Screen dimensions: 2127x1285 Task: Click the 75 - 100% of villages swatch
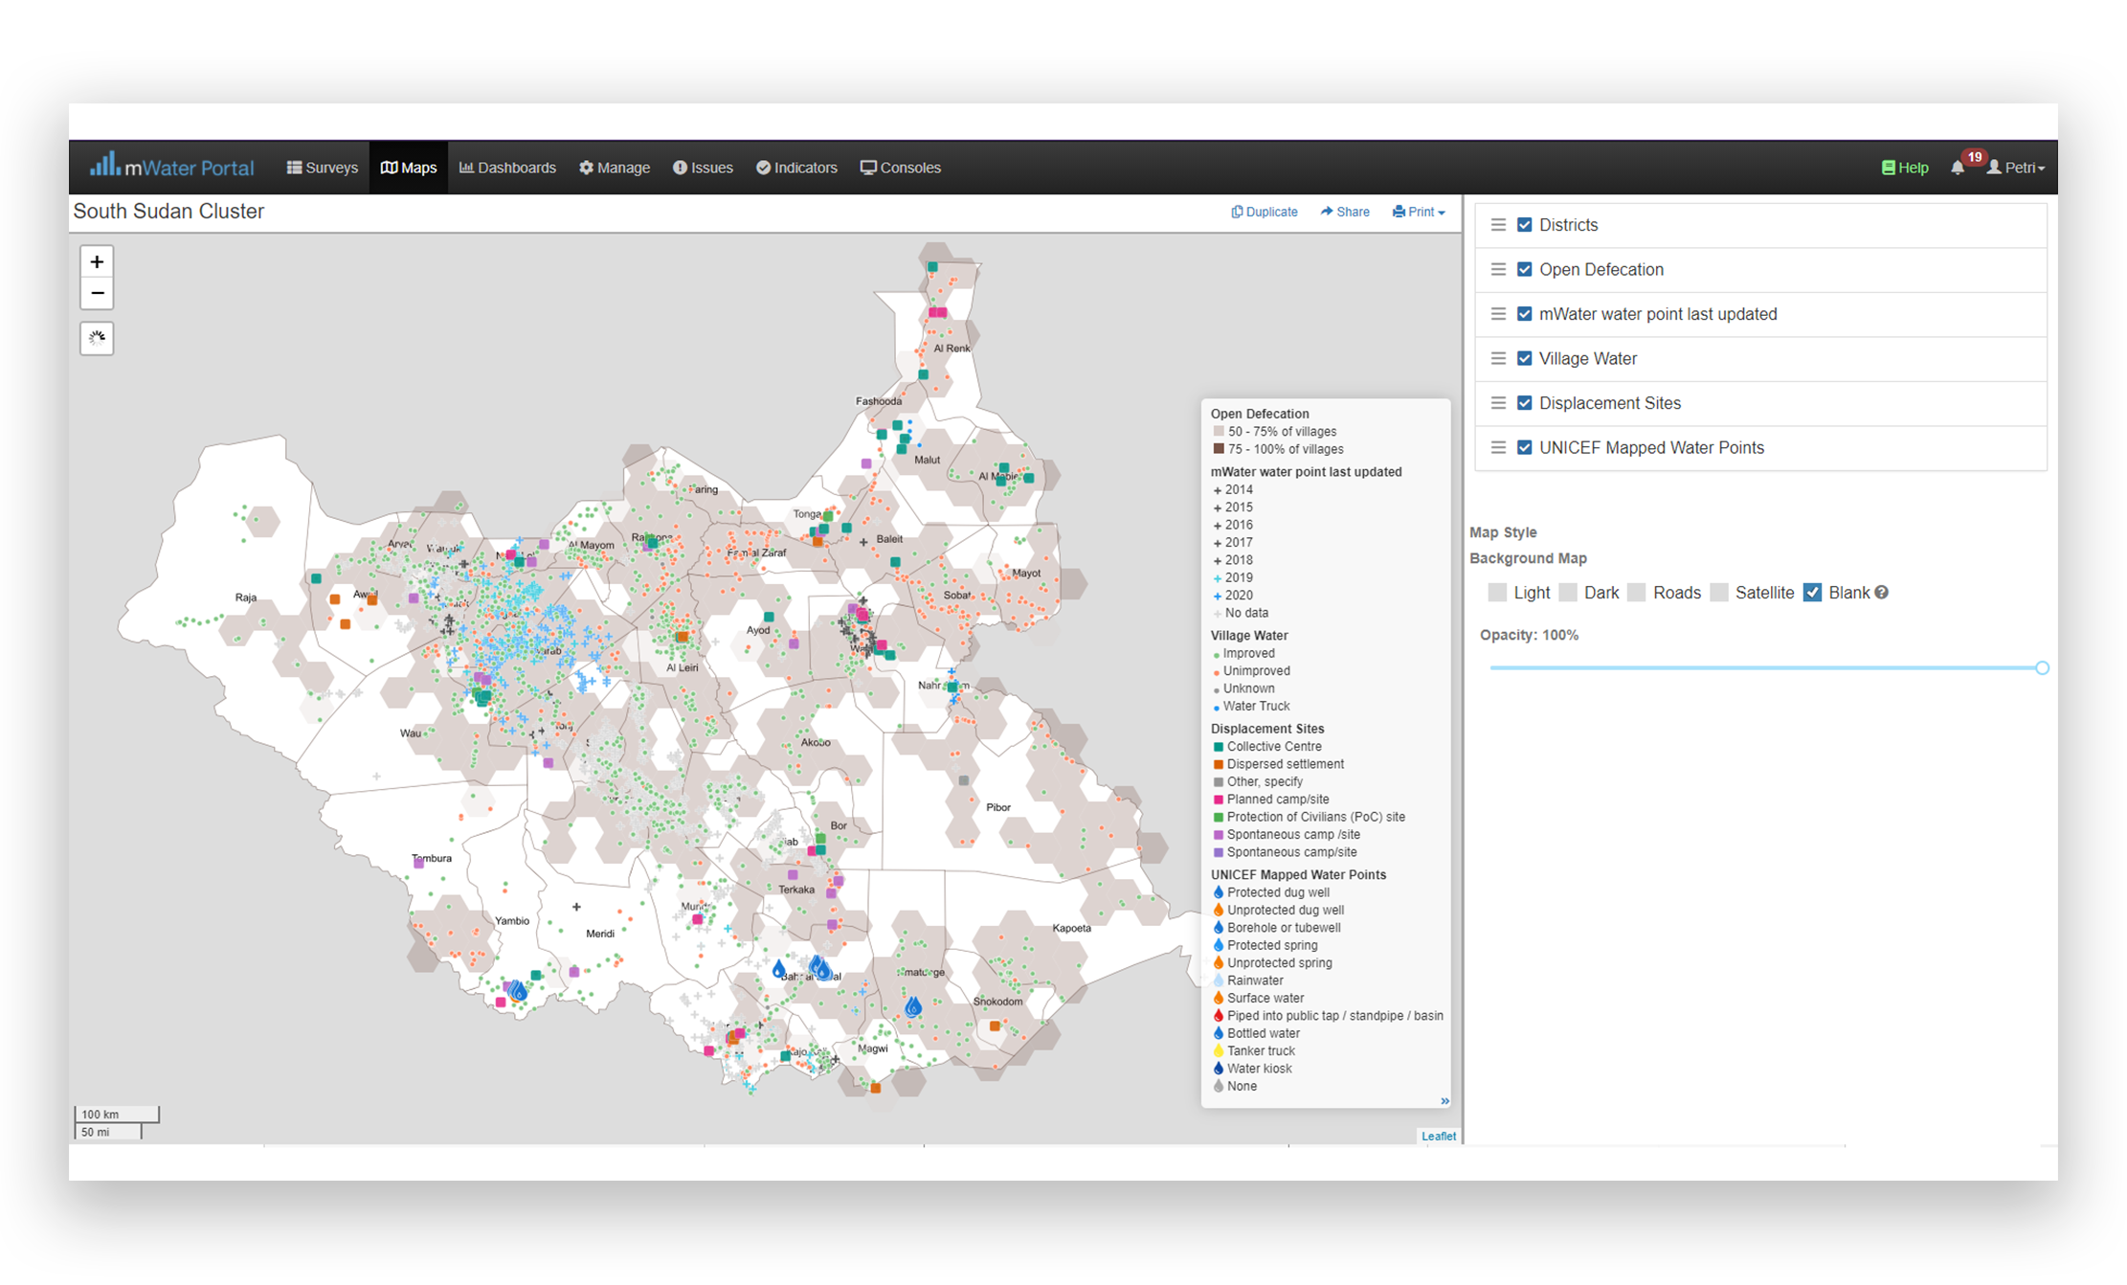pyautogui.click(x=1219, y=449)
